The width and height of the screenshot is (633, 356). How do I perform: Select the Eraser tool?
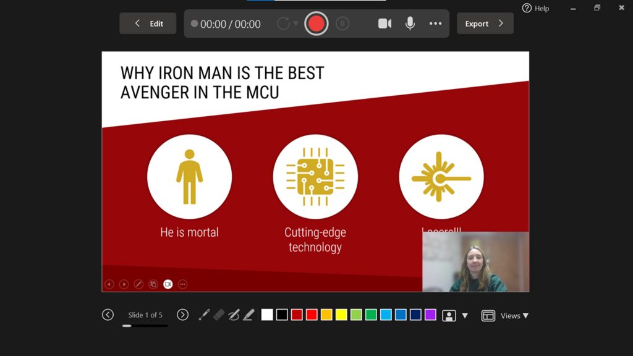219,315
